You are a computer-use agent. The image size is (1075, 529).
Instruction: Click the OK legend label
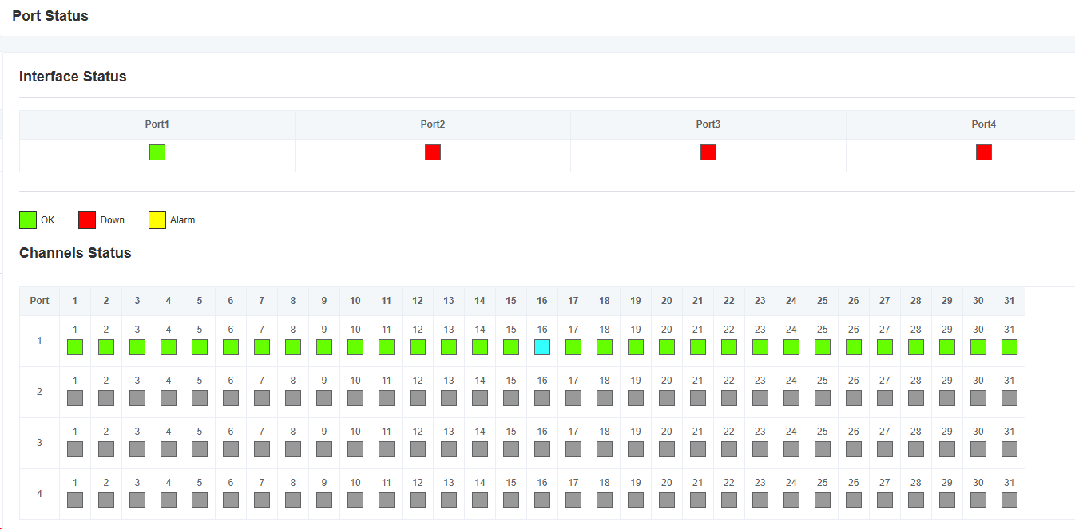tap(48, 220)
